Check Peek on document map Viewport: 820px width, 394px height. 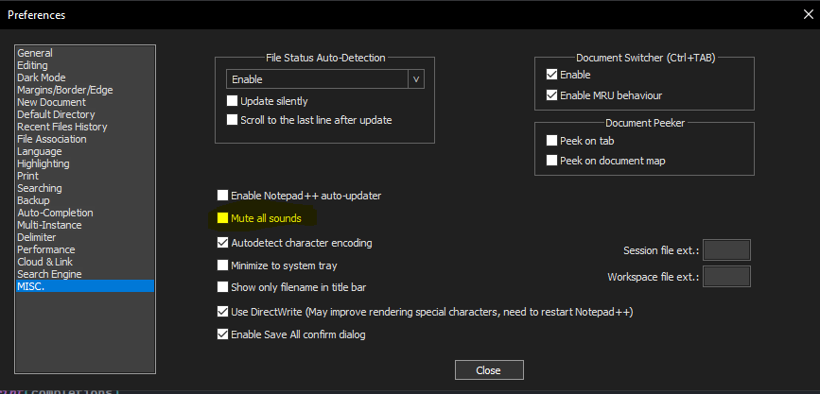551,161
